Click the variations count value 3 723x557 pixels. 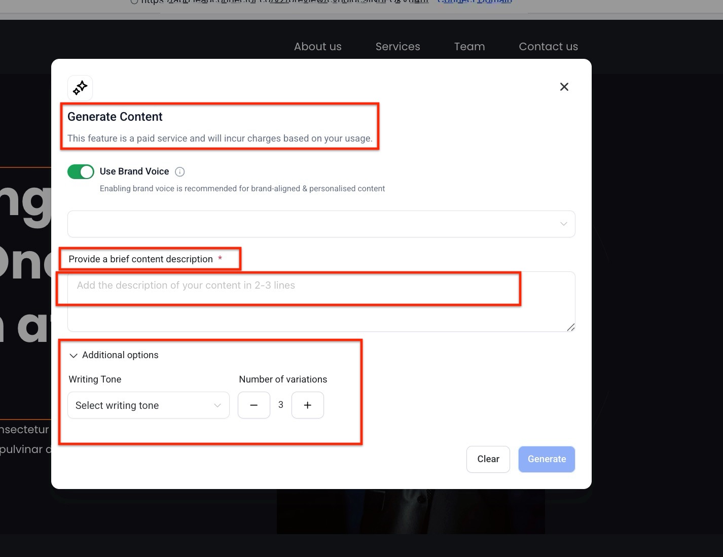coord(281,405)
